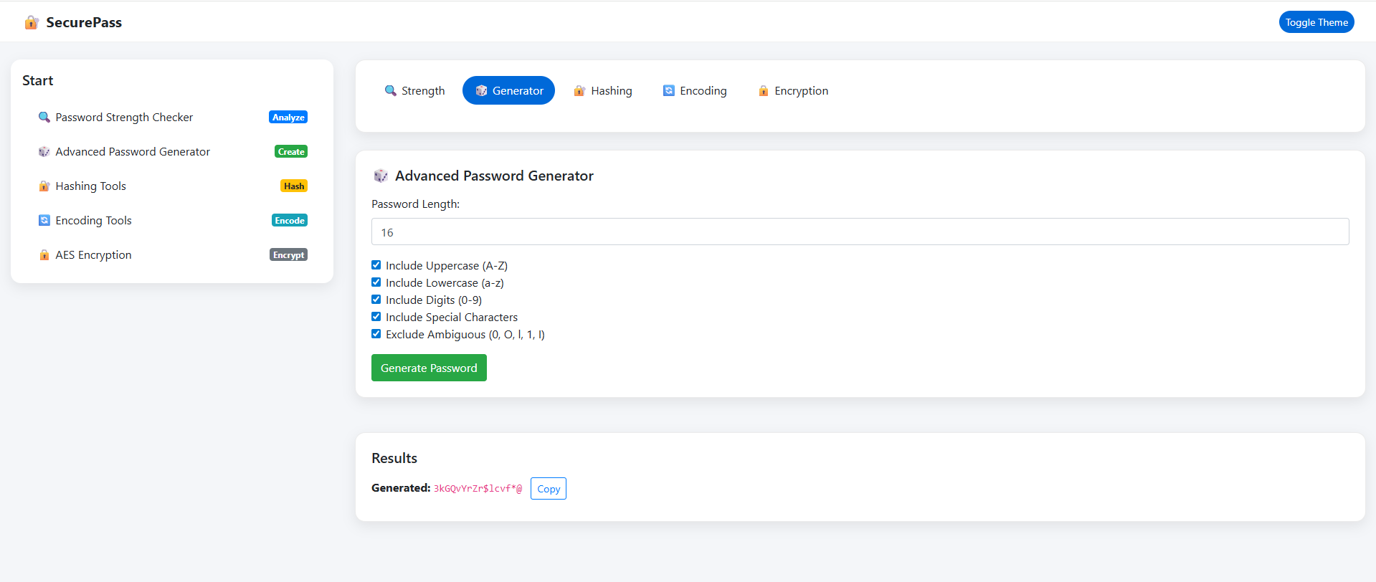Select the Generator tab

508,90
